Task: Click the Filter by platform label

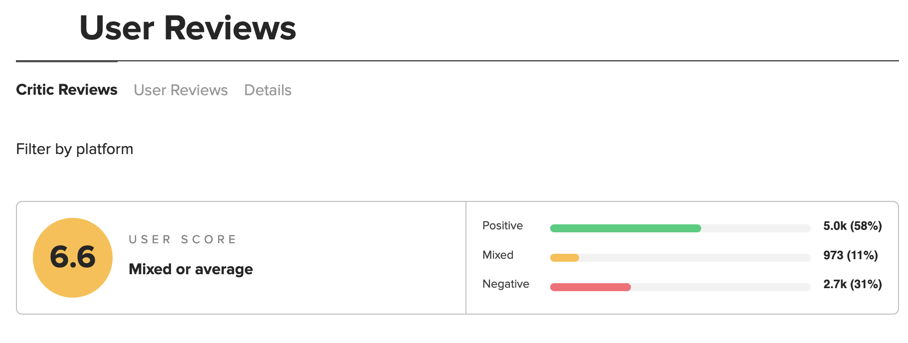Action: 75,149
